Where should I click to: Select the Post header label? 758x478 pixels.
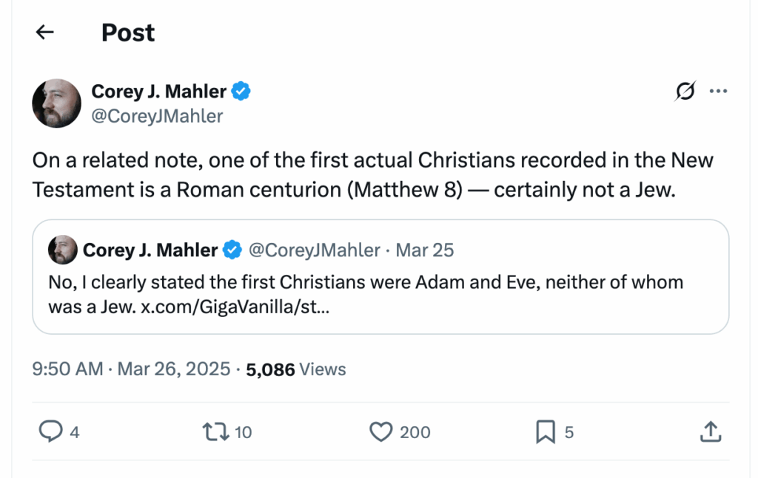[127, 32]
